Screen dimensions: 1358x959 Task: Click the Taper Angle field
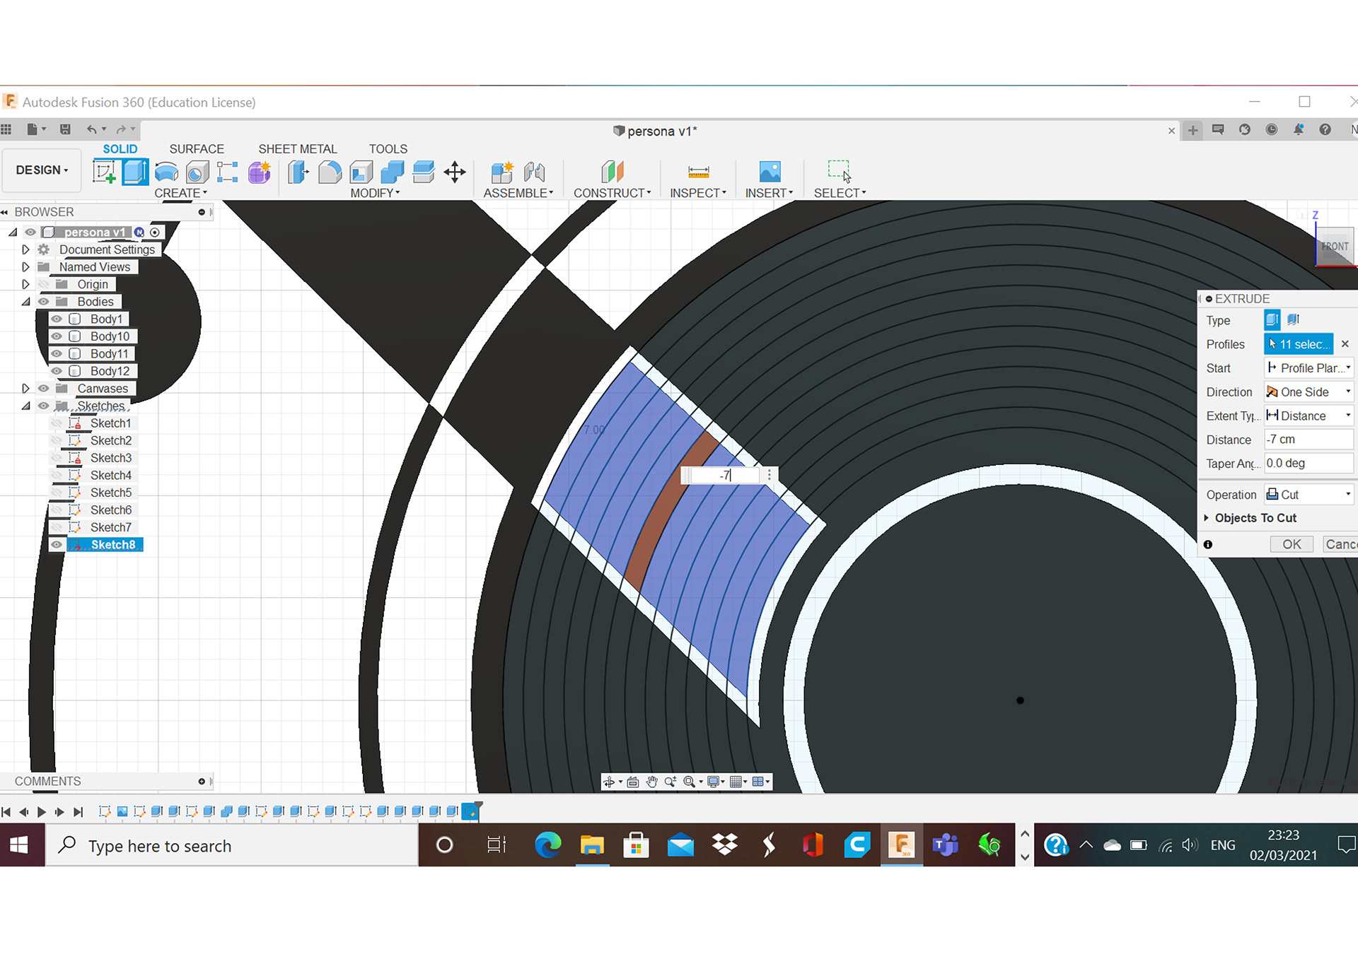click(1308, 464)
